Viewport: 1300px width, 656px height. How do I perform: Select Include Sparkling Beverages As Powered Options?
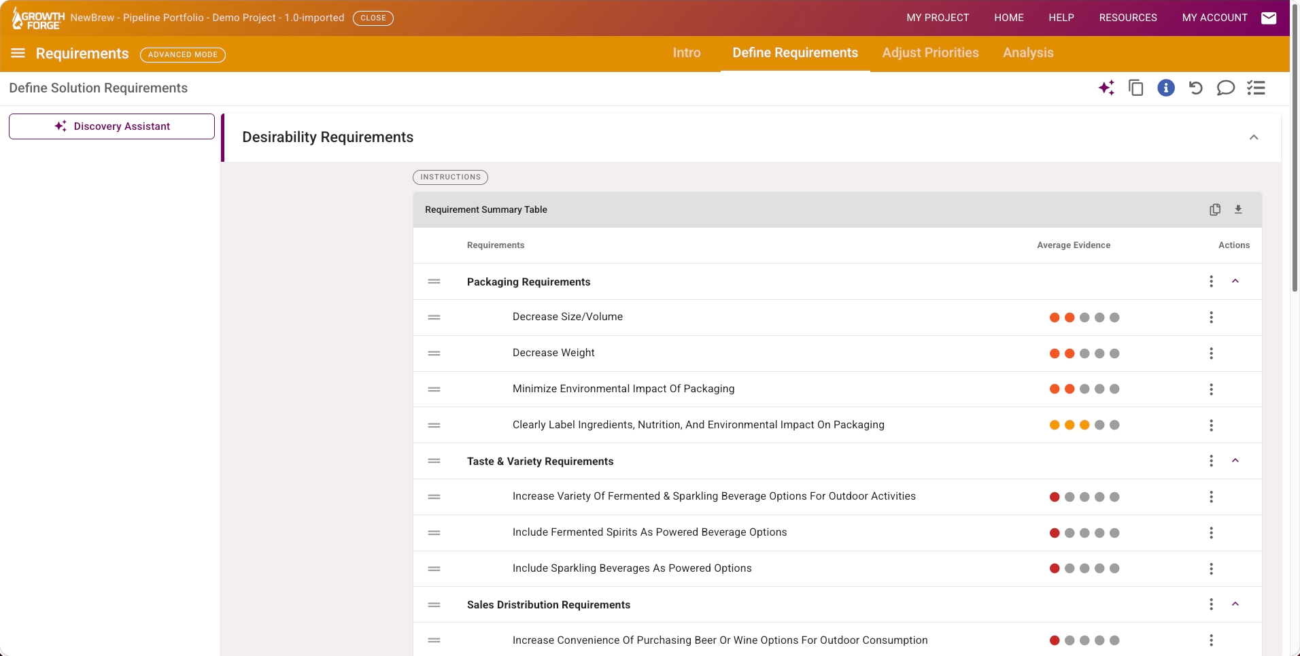tap(632, 568)
